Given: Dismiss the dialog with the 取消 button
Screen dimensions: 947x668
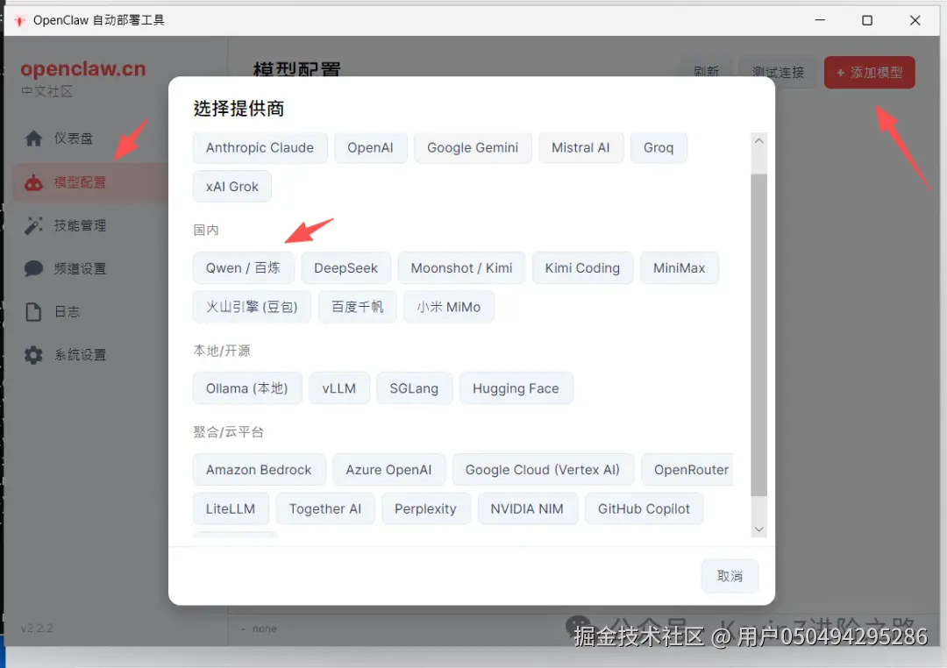Looking at the screenshot, I should (730, 576).
